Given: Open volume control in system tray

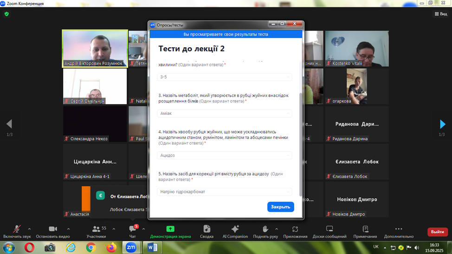Looking at the screenshot, I should tap(417, 248).
